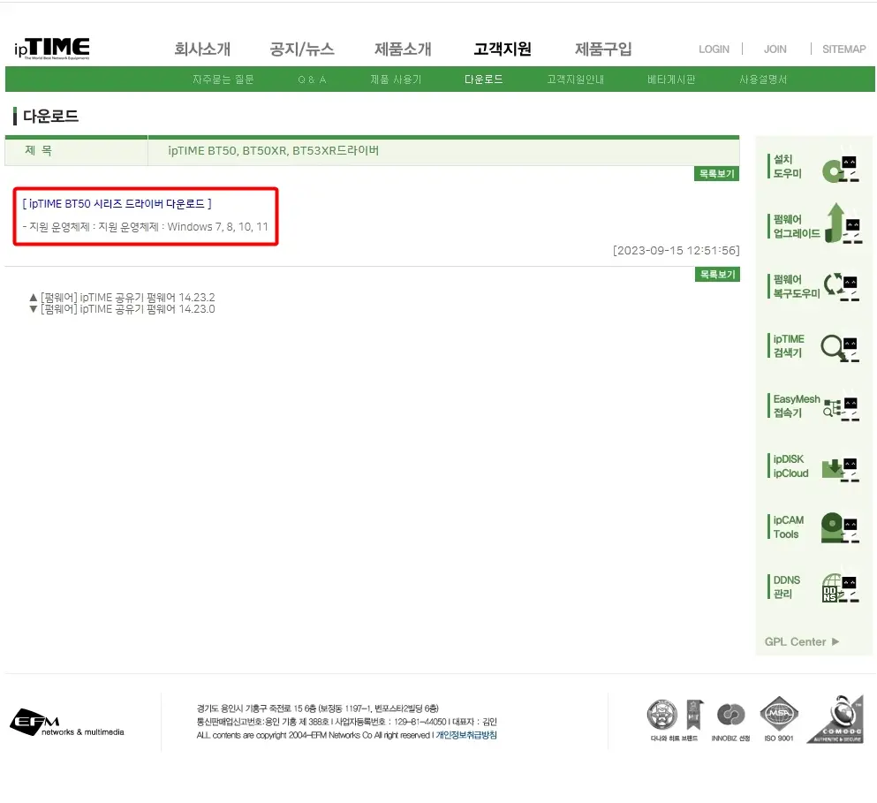This screenshot has width=877, height=803.
Task: Open DDNS 관리 globe icon
Action: click(840, 587)
